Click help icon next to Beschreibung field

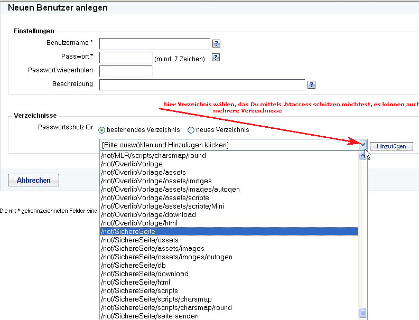pyautogui.click(x=311, y=84)
